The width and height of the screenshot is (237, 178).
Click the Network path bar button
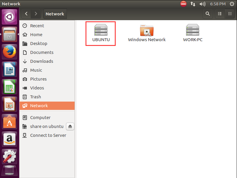55,14
